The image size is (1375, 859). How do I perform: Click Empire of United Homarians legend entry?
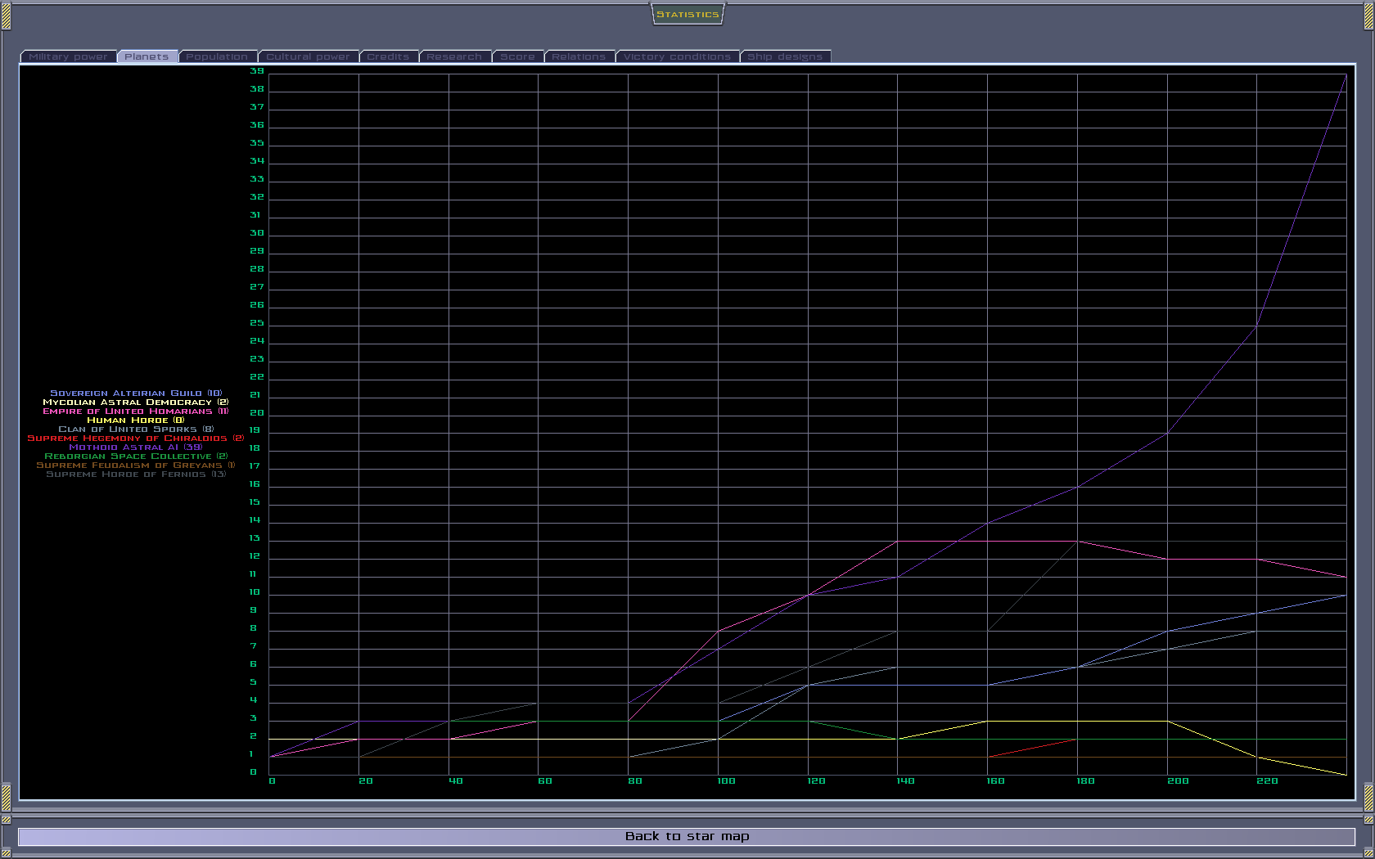coord(136,412)
